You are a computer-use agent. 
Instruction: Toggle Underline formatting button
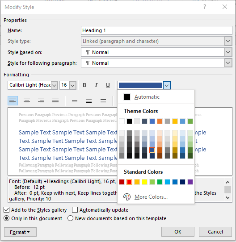pos(108,85)
